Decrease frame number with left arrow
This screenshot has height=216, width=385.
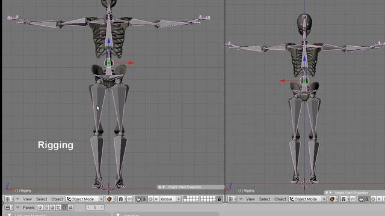tap(88, 208)
